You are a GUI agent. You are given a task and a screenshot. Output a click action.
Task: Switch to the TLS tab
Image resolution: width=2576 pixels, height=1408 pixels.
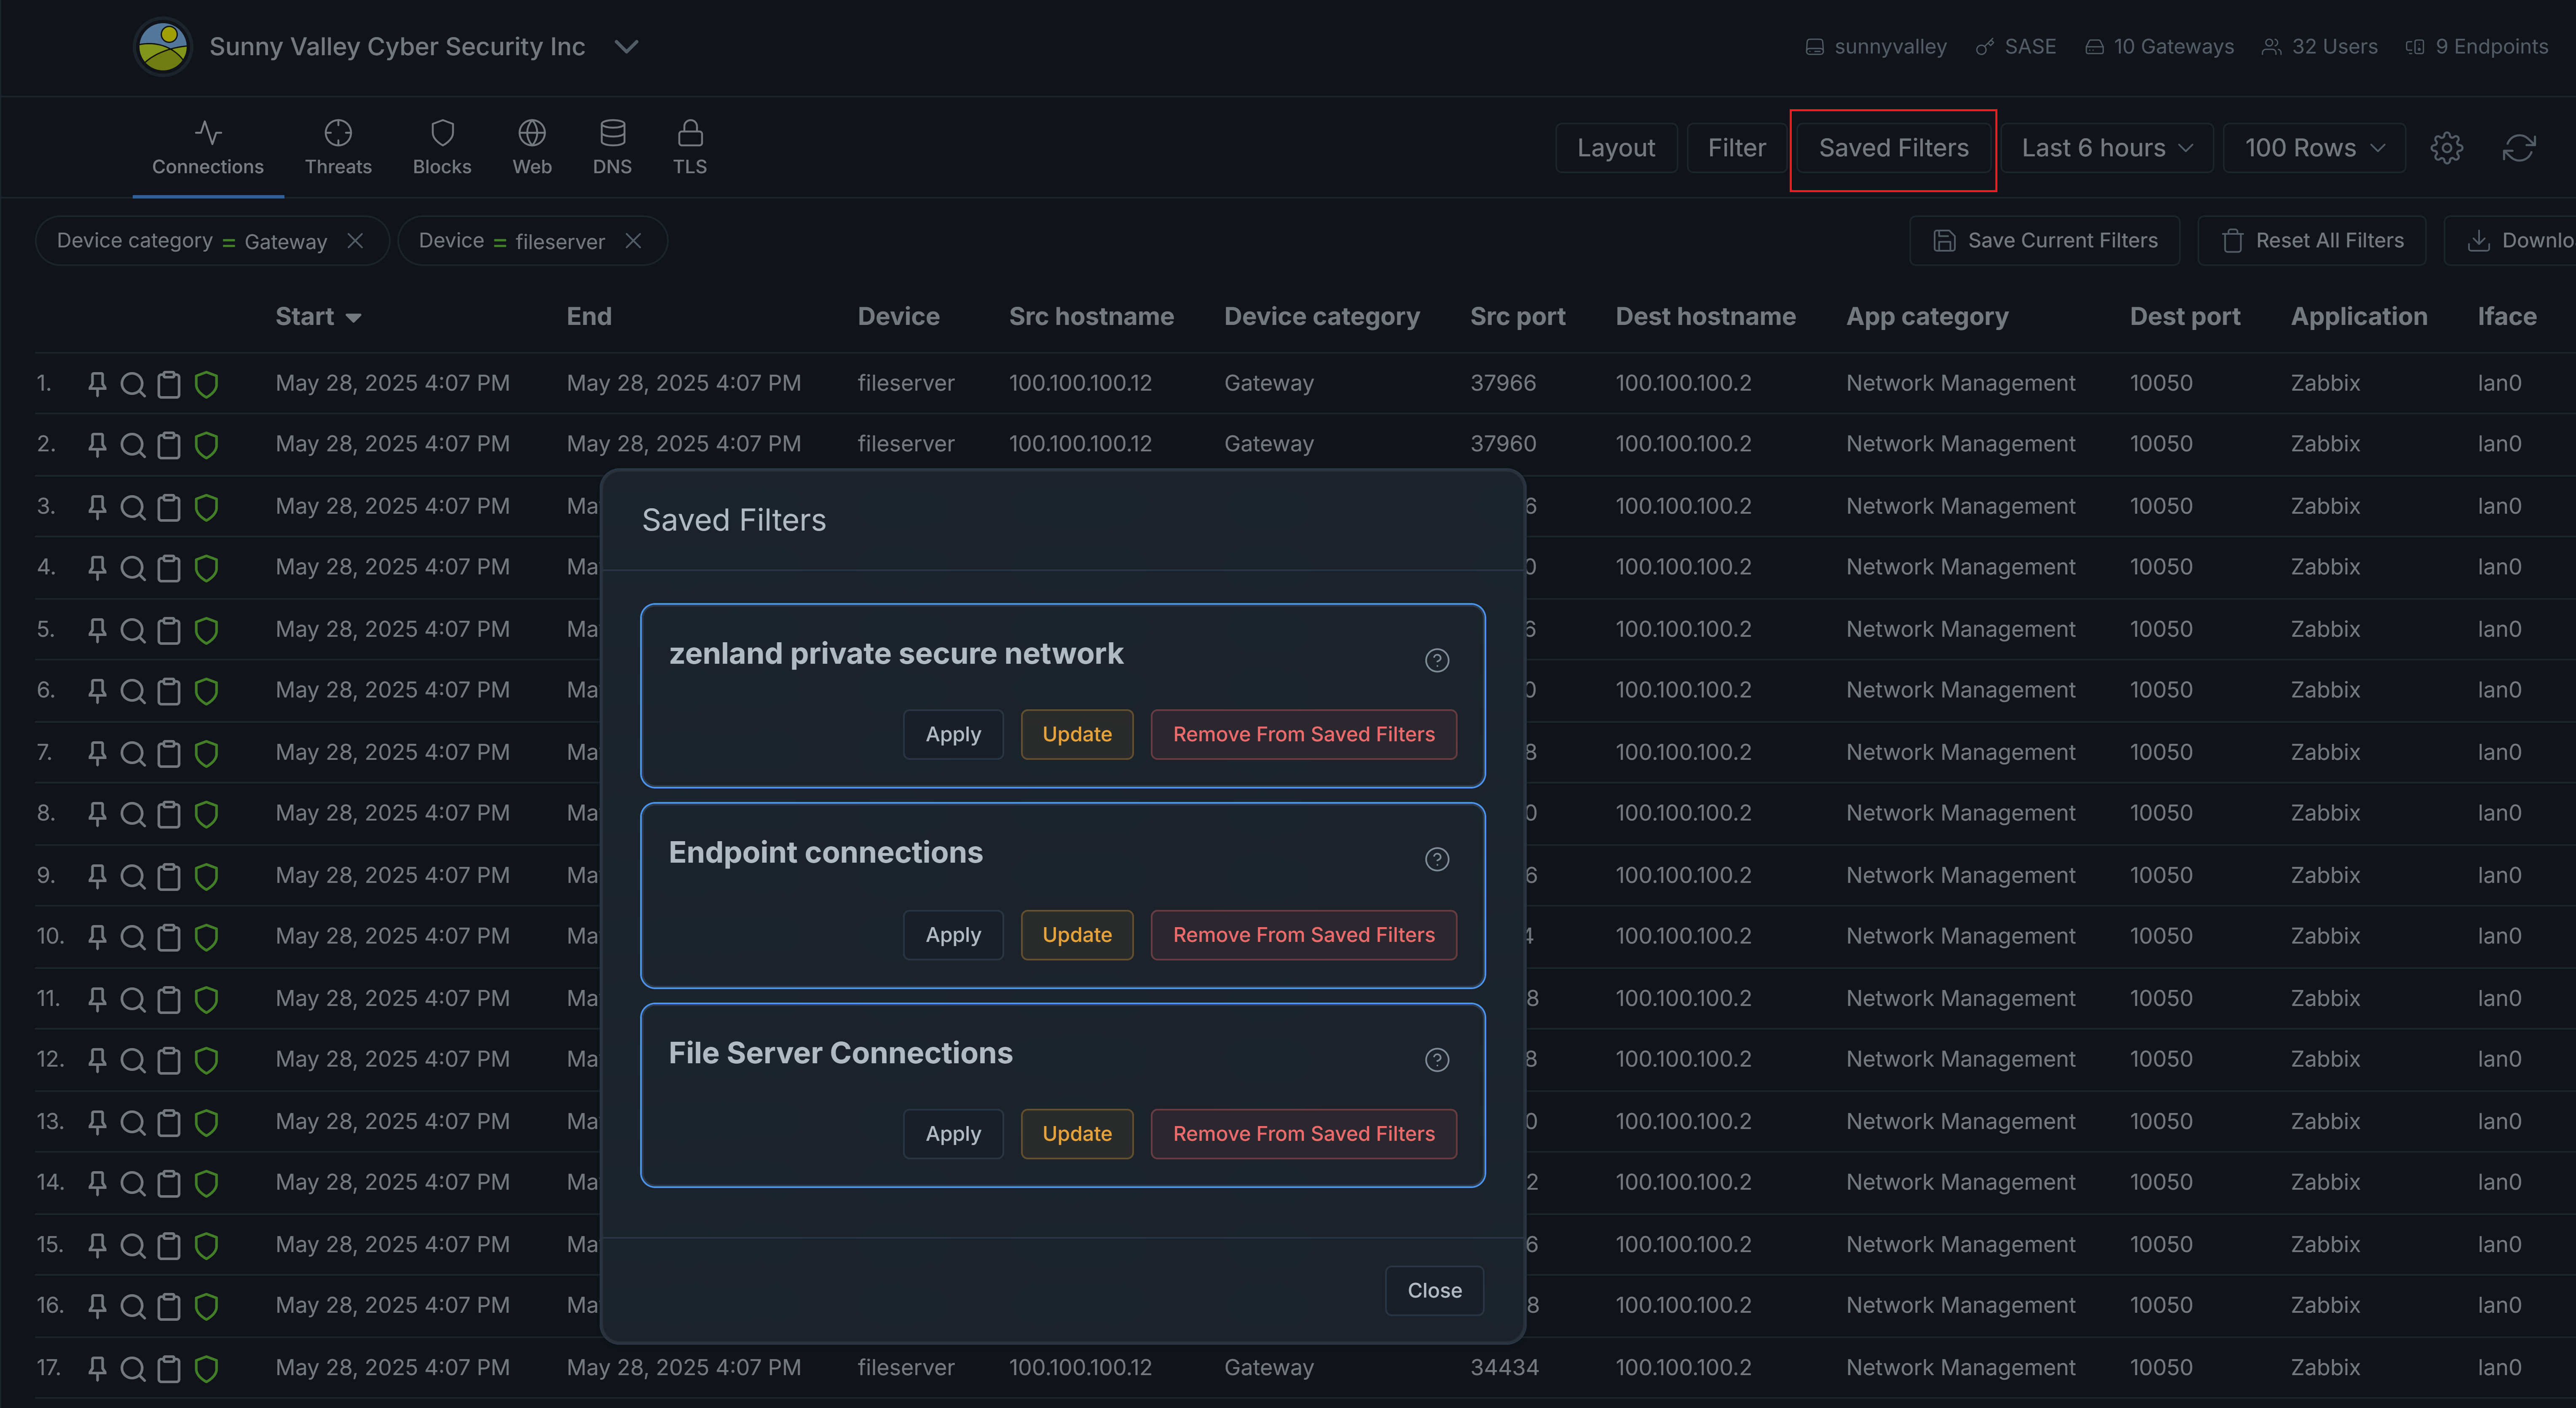coord(690,148)
